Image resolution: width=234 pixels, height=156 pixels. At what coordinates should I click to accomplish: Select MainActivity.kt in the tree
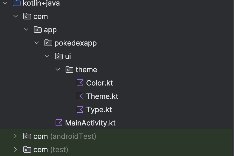[x=90, y=123]
